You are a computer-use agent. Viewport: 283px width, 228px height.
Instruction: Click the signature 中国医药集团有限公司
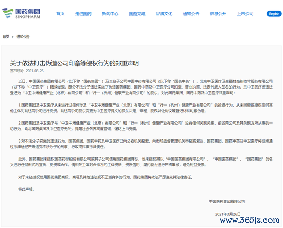coord(227,201)
